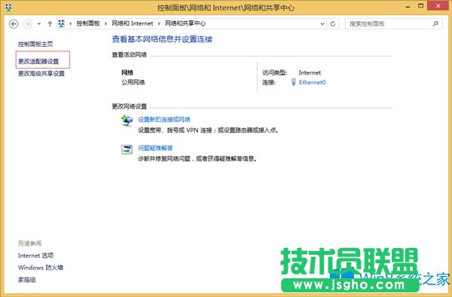Select 控制面板 breadcrumb in address bar
452x297 pixels.
coord(88,23)
